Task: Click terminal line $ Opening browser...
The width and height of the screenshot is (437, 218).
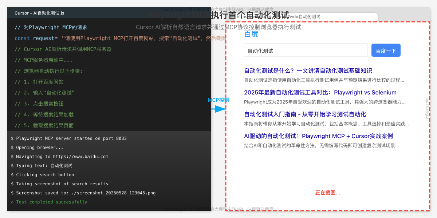Action: click(x=37, y=148)
